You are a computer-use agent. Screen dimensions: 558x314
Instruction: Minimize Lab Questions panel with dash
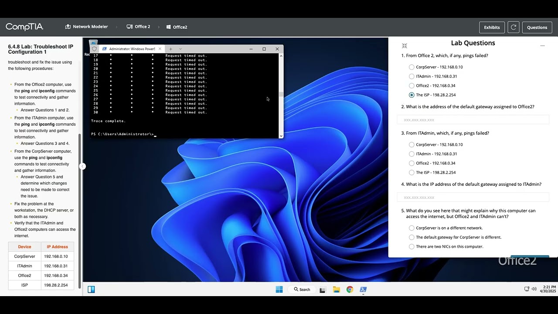(x=542, y=46)
